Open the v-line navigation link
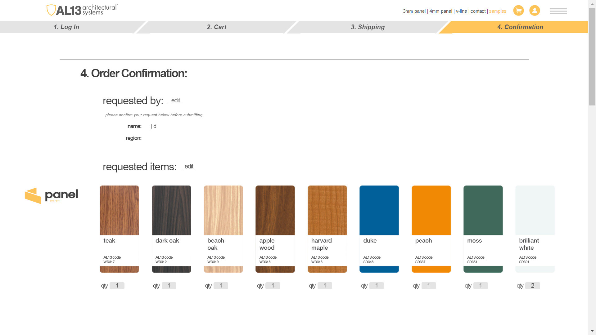Viewport: 596px width, 335px height. [x=461, y=11]
